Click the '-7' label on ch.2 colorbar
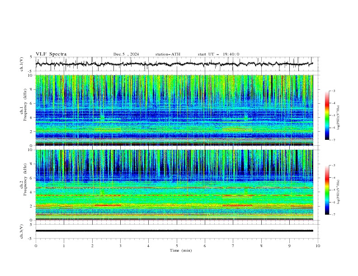Screen dimensions: 358x276 [x=333, y=214]
